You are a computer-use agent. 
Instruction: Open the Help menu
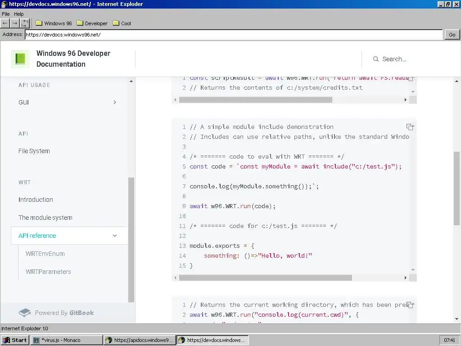[18, 14]
